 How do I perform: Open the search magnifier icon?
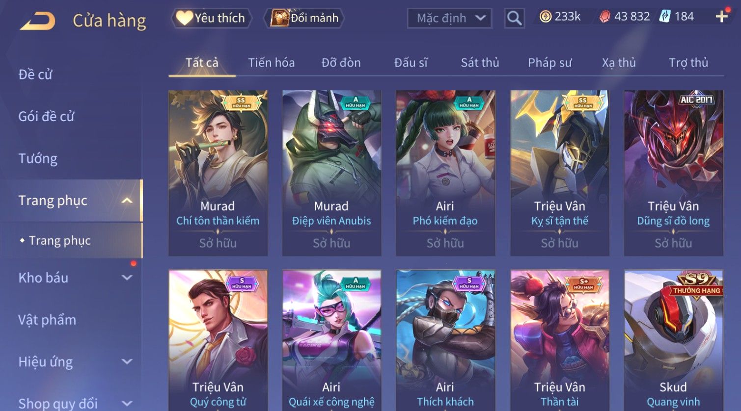tap(514, 18)
